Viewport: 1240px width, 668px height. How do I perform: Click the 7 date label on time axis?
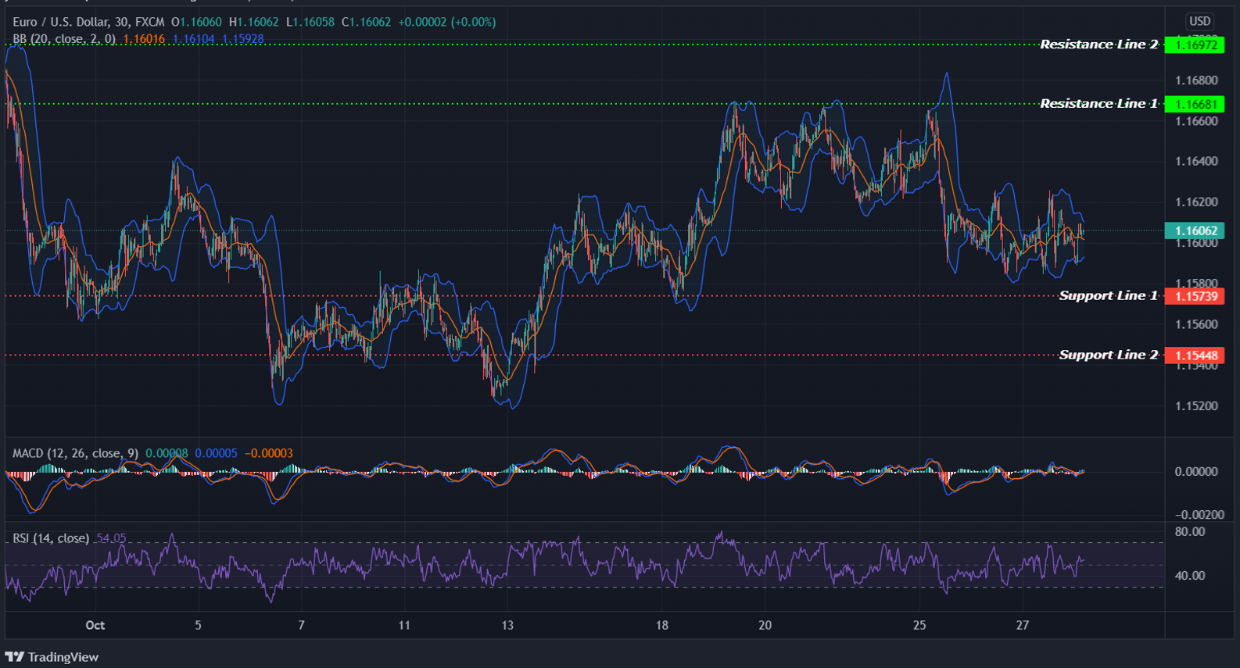(x=301, y=625)
